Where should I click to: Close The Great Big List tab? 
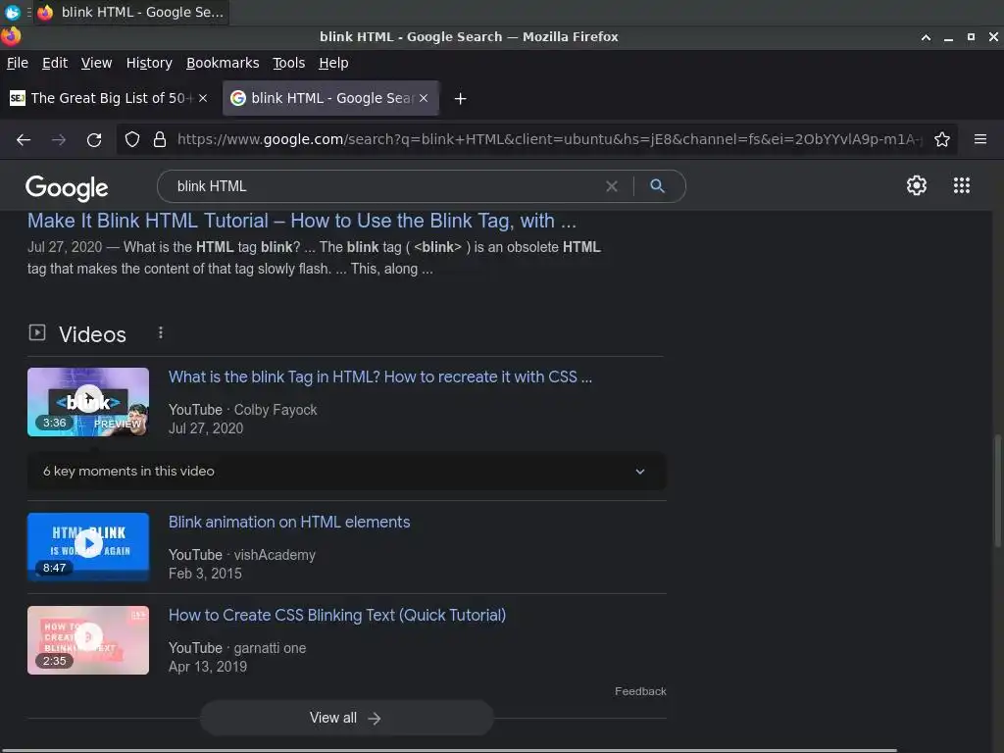click(x=203, y=98)
